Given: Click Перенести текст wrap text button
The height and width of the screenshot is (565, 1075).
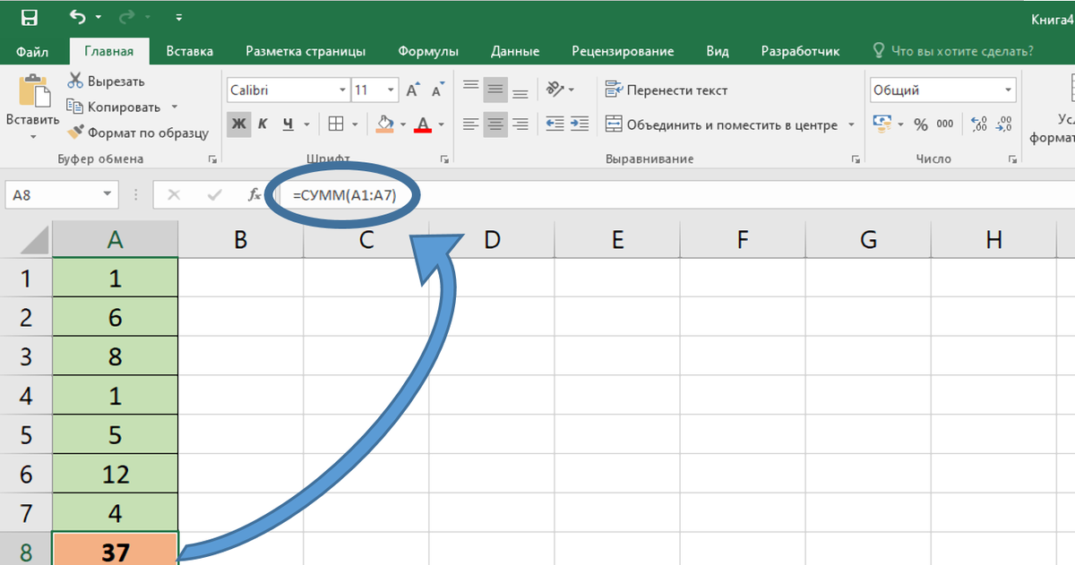Looking at the screenshot, I should pyautogui.click(x=666, y=90).
